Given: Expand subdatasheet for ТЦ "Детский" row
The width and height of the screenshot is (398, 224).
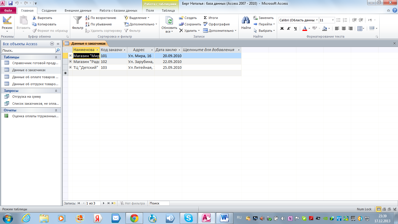Looking at the screenshot, I should pyautogui.click(x=70, y=67).
